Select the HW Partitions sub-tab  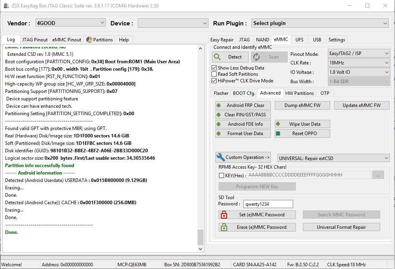(299, 93)
